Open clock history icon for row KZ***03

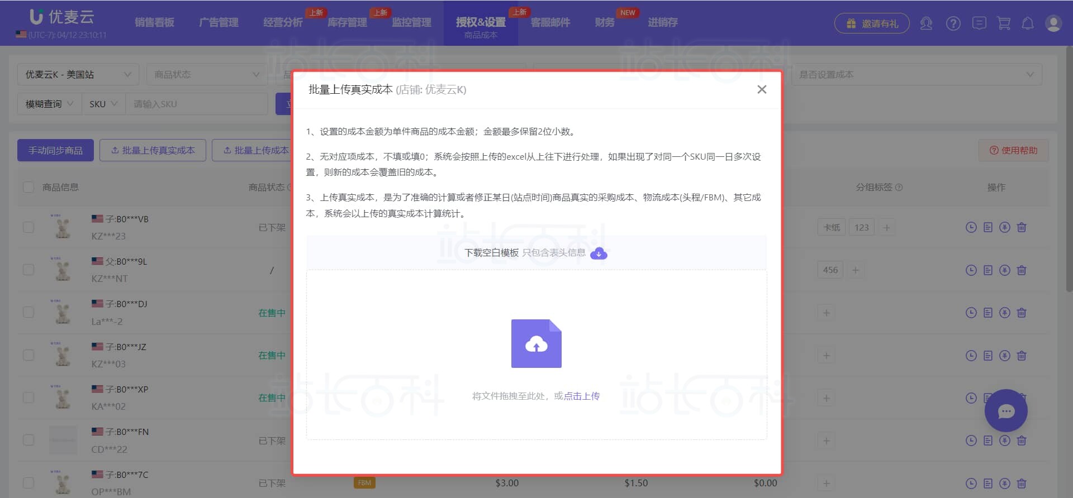pyautogui.click(x=971, y=356)
